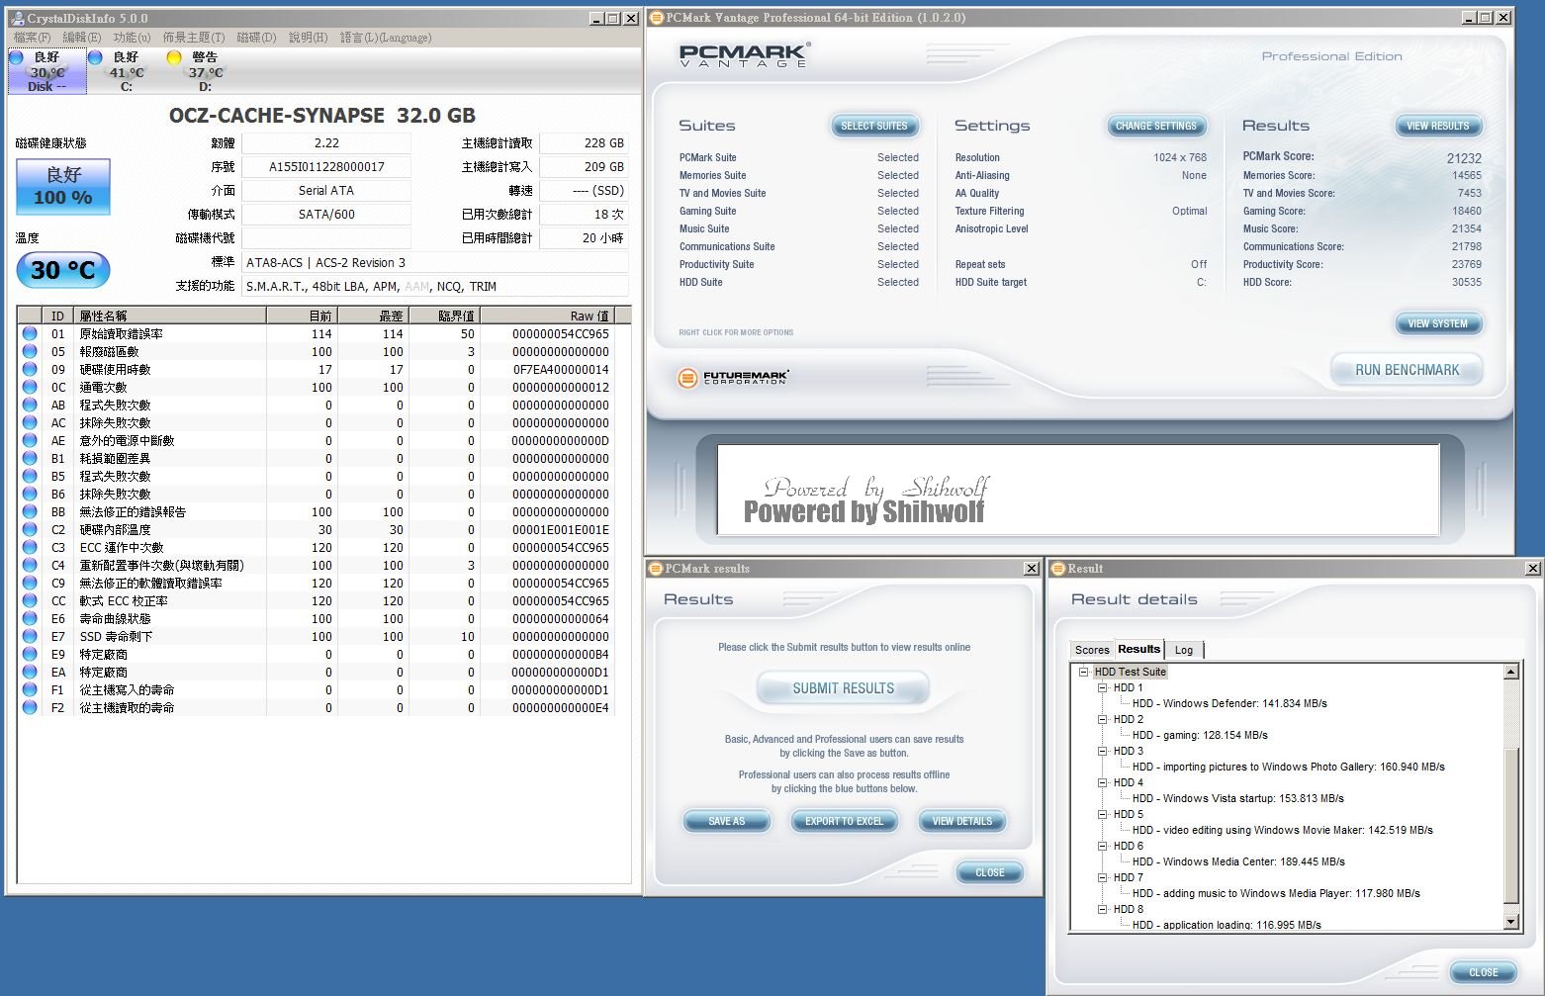1545x996 pixels.
Task: Click the blue status icon for attribute 09
Action: 30,370
